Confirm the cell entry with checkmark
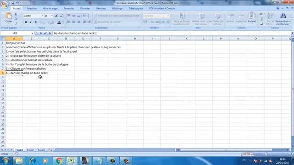This screenshot has height=165, width=294. 45,33
